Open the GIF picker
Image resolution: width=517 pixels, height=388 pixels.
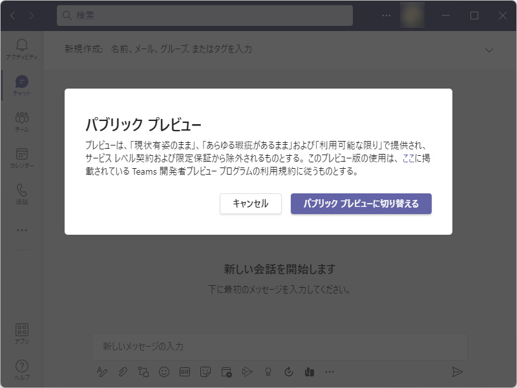pos(184,372)
